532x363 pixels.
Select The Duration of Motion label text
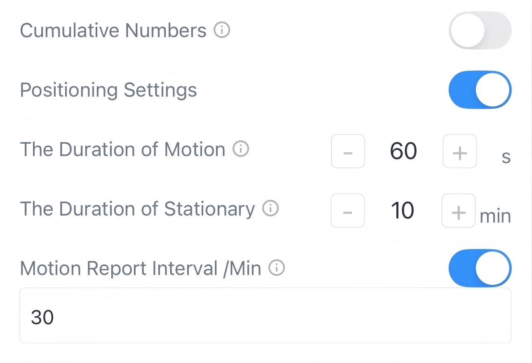coord(122,149)
